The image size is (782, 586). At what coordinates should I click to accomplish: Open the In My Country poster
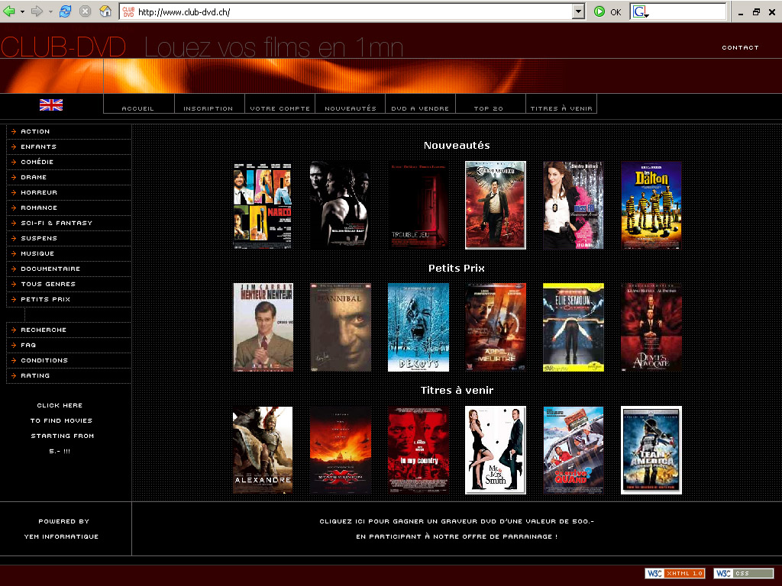[418, 450]
